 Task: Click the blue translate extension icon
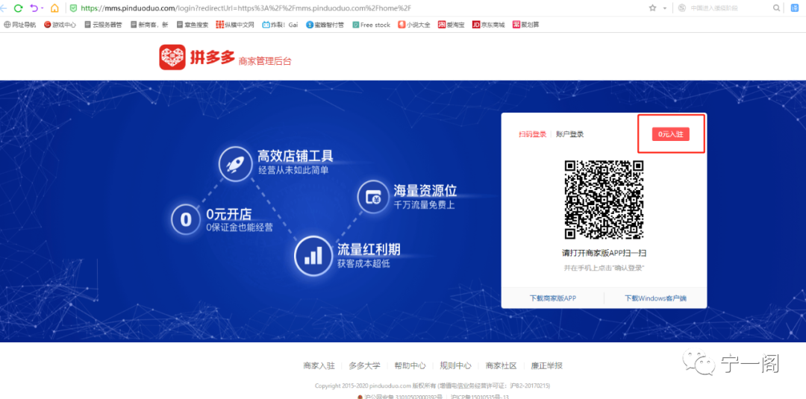794,8
